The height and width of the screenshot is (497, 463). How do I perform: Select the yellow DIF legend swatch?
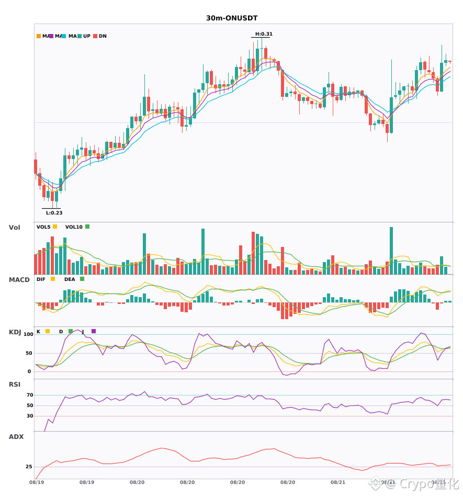tap(53, 279)
